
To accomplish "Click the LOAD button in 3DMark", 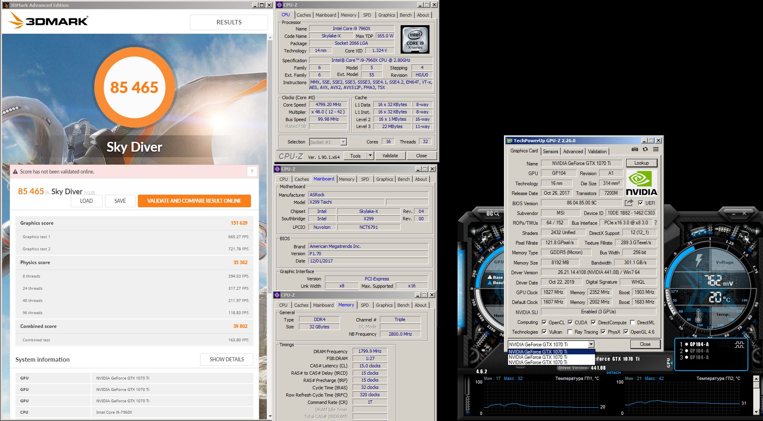I will 86,201.
